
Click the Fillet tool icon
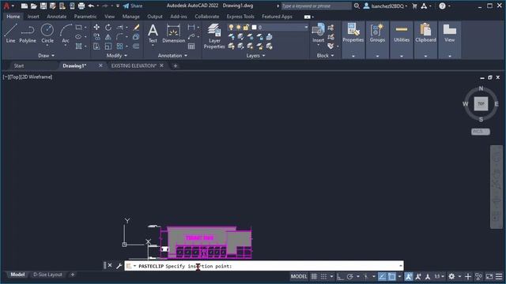pos(119,37)
